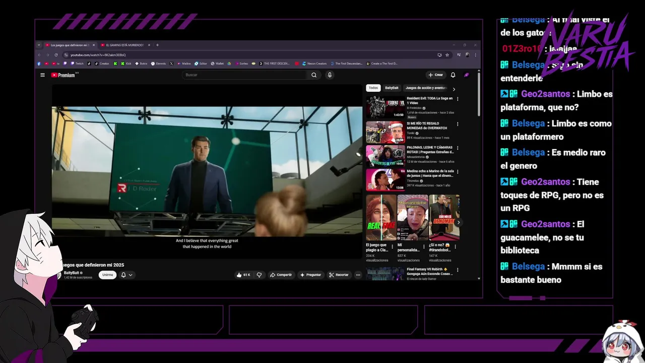Open the Twitch bookmark

77,64
